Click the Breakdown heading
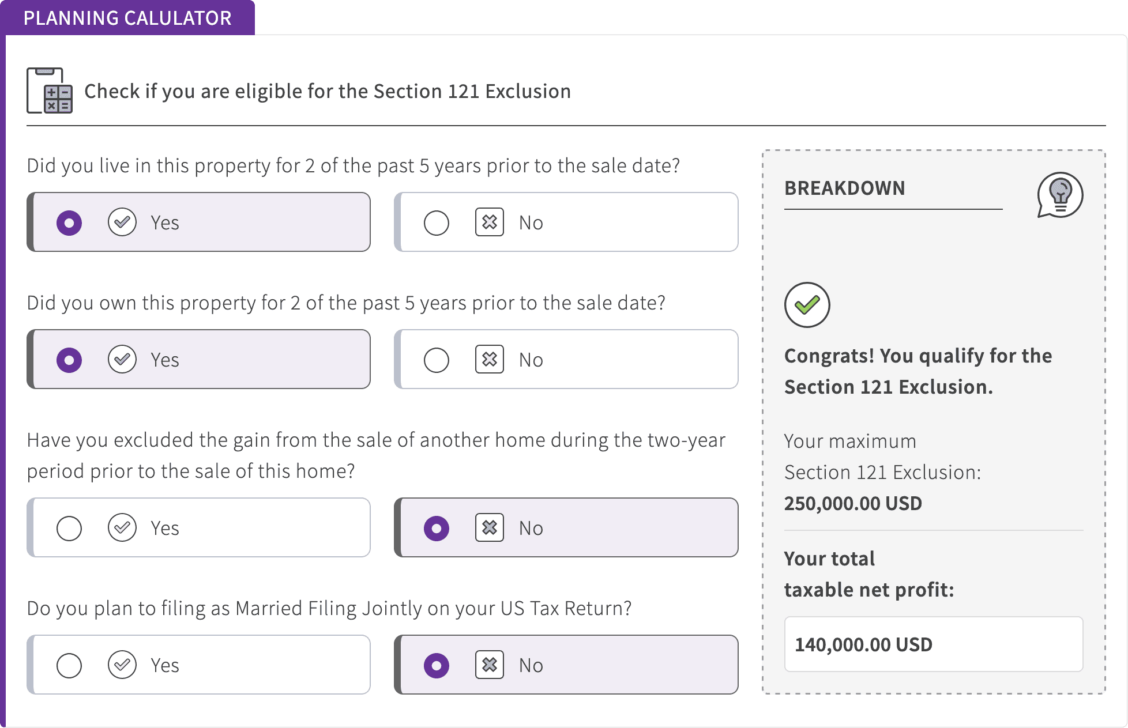1128x728 pixels. (844, 188)
